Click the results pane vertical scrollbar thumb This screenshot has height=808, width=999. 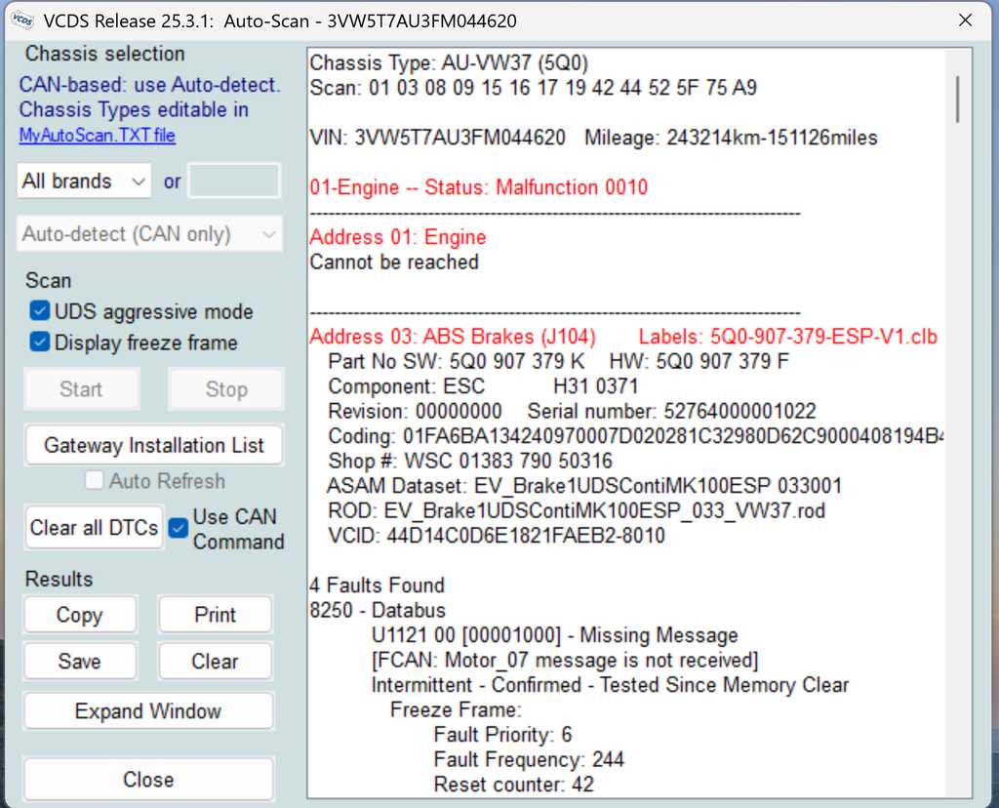(958, 100)
